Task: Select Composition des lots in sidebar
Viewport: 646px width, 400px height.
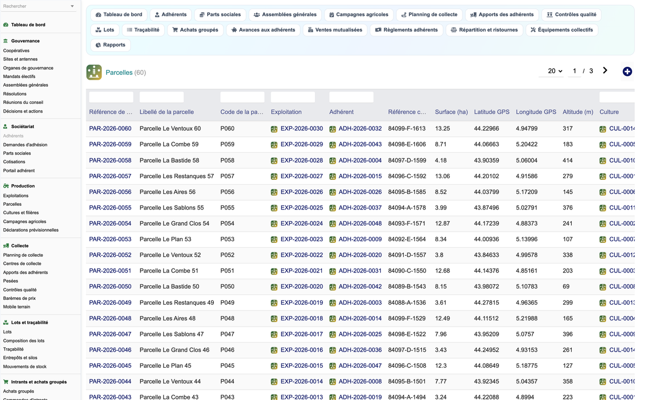Action: tap(24, 341)
